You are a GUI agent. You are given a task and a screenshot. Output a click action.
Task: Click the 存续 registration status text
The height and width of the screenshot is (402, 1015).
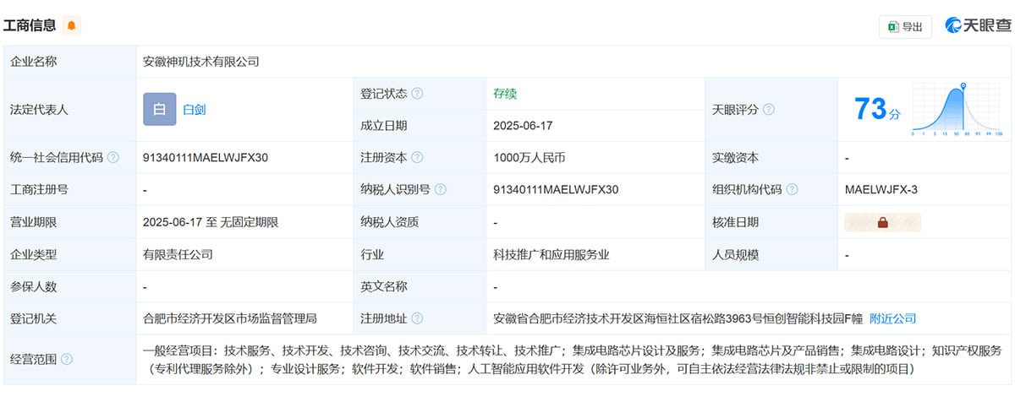(505, 94)
